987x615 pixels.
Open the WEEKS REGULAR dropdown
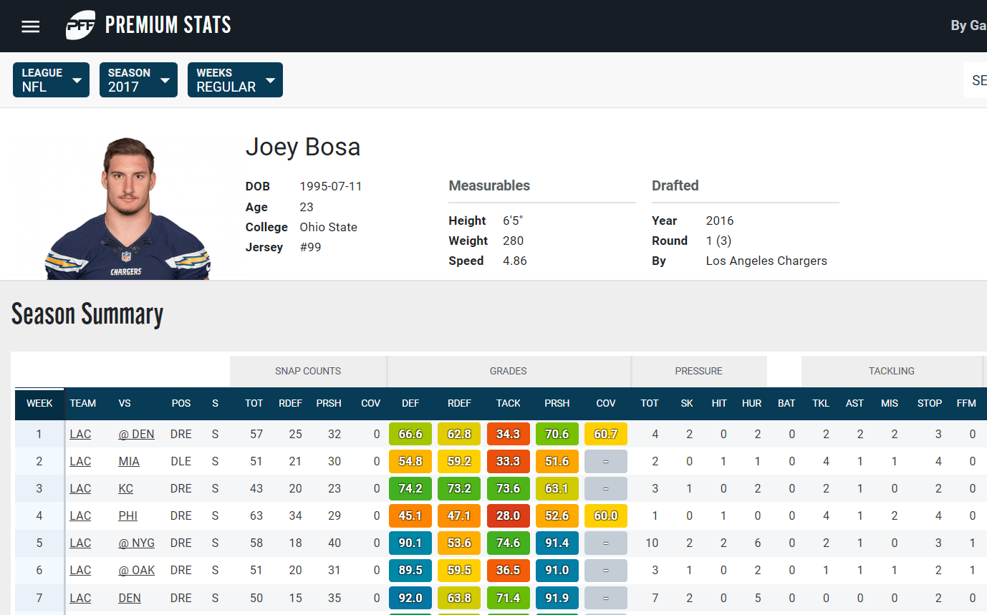coord(235,79)
